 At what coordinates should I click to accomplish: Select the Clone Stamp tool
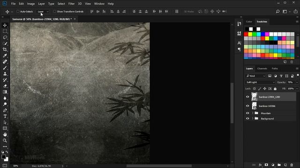coord(5,74)
